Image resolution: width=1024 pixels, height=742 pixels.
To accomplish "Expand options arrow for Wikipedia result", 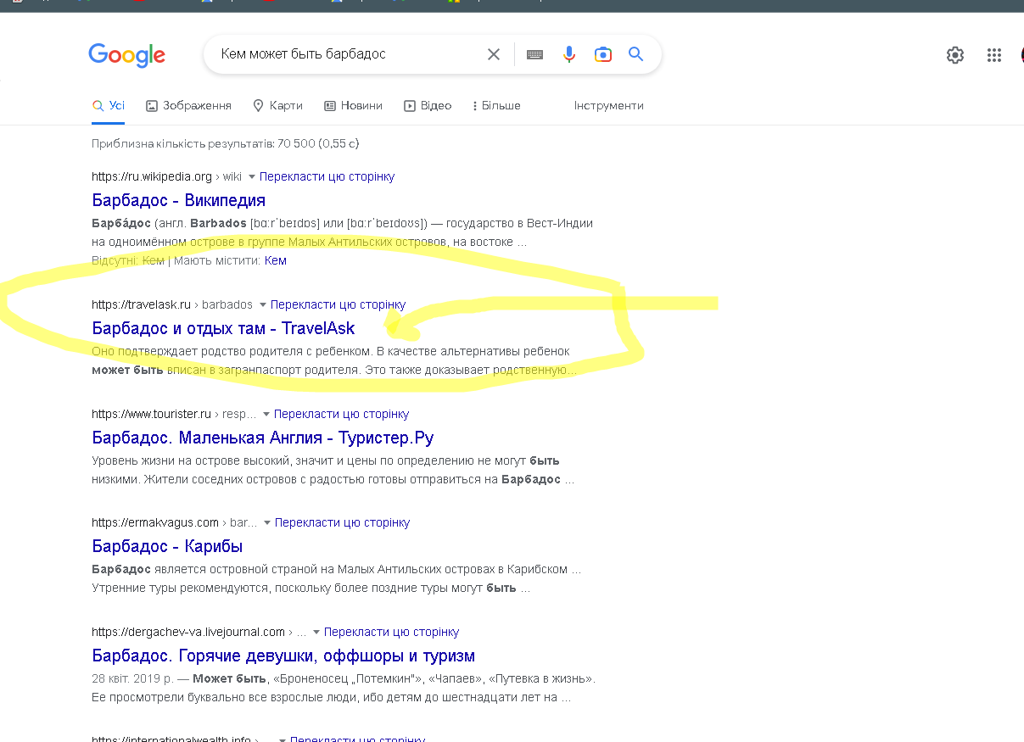I will pos(251,177).
